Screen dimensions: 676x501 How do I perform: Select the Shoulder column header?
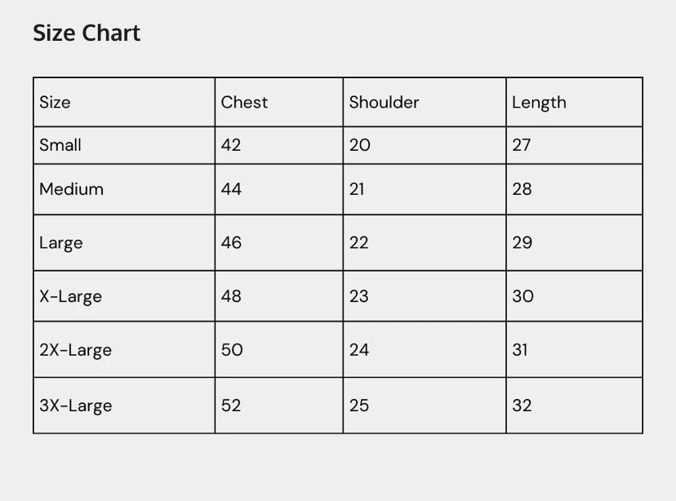pyautogui.click(x=384, y=102)
